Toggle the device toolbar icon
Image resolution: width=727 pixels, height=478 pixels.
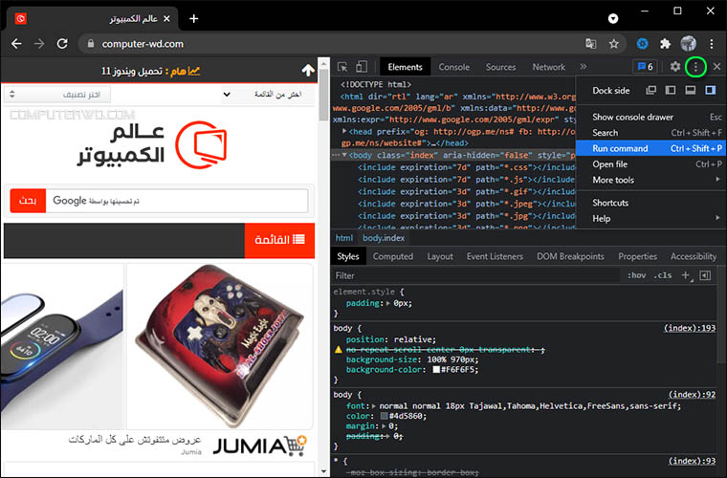(x=362, y=67)
